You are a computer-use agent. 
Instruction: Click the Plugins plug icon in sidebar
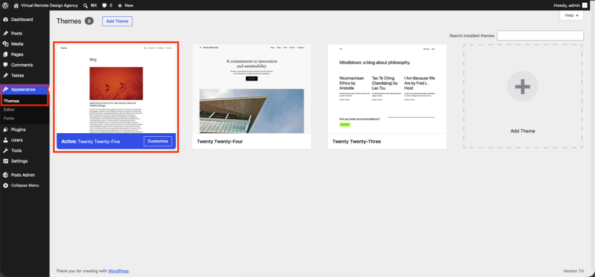[x=6, y=129]
